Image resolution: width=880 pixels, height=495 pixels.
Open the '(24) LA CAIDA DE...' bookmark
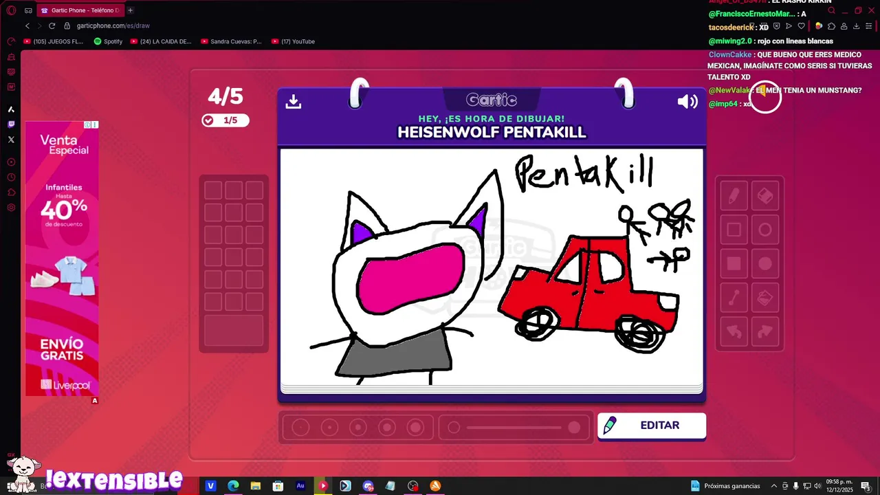click(x=162, y=41)
